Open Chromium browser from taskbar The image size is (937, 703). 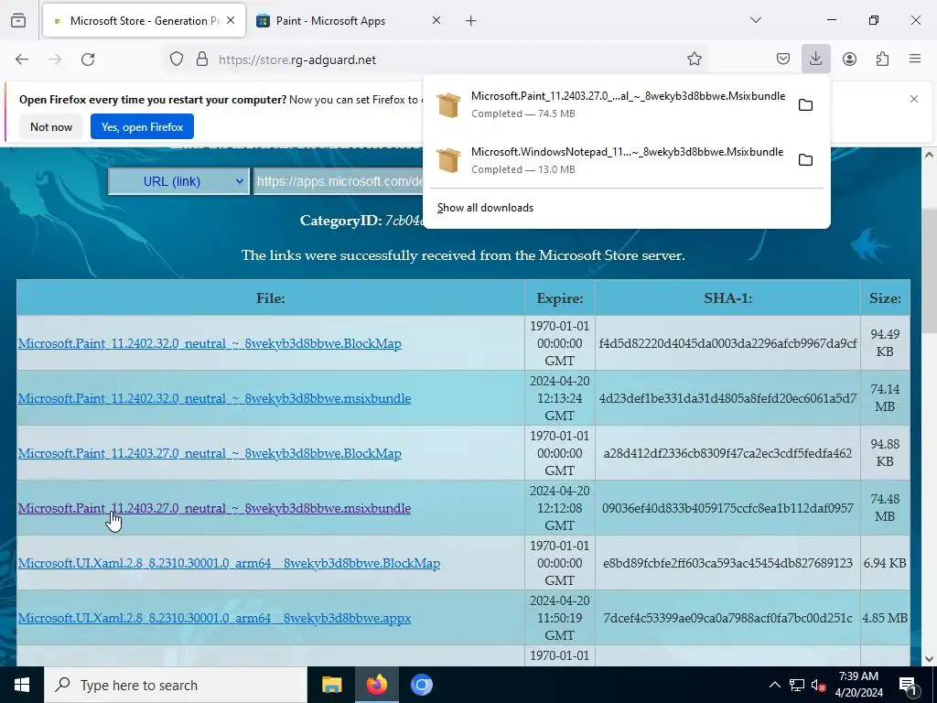(421, 685)
